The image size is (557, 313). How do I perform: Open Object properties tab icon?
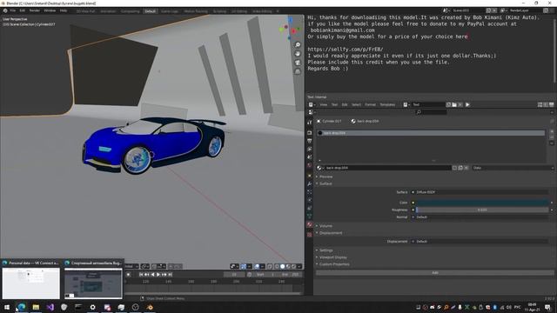pos(310,176)
